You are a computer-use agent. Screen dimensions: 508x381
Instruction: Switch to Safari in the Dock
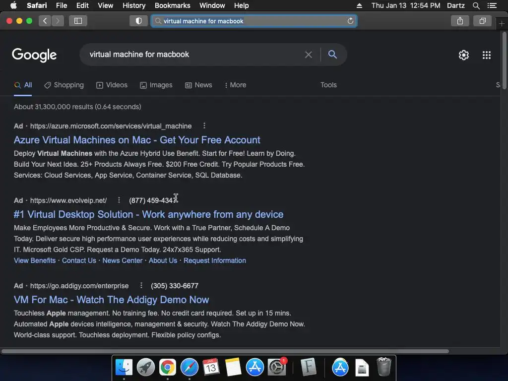189,368
